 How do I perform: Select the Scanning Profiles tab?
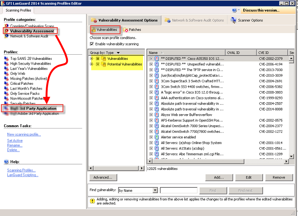[18, 10]
